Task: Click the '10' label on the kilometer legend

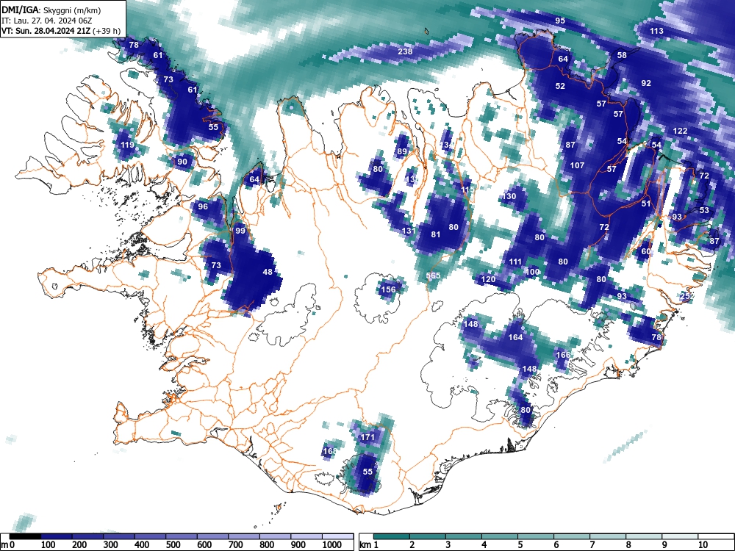Action: point(703,545)
